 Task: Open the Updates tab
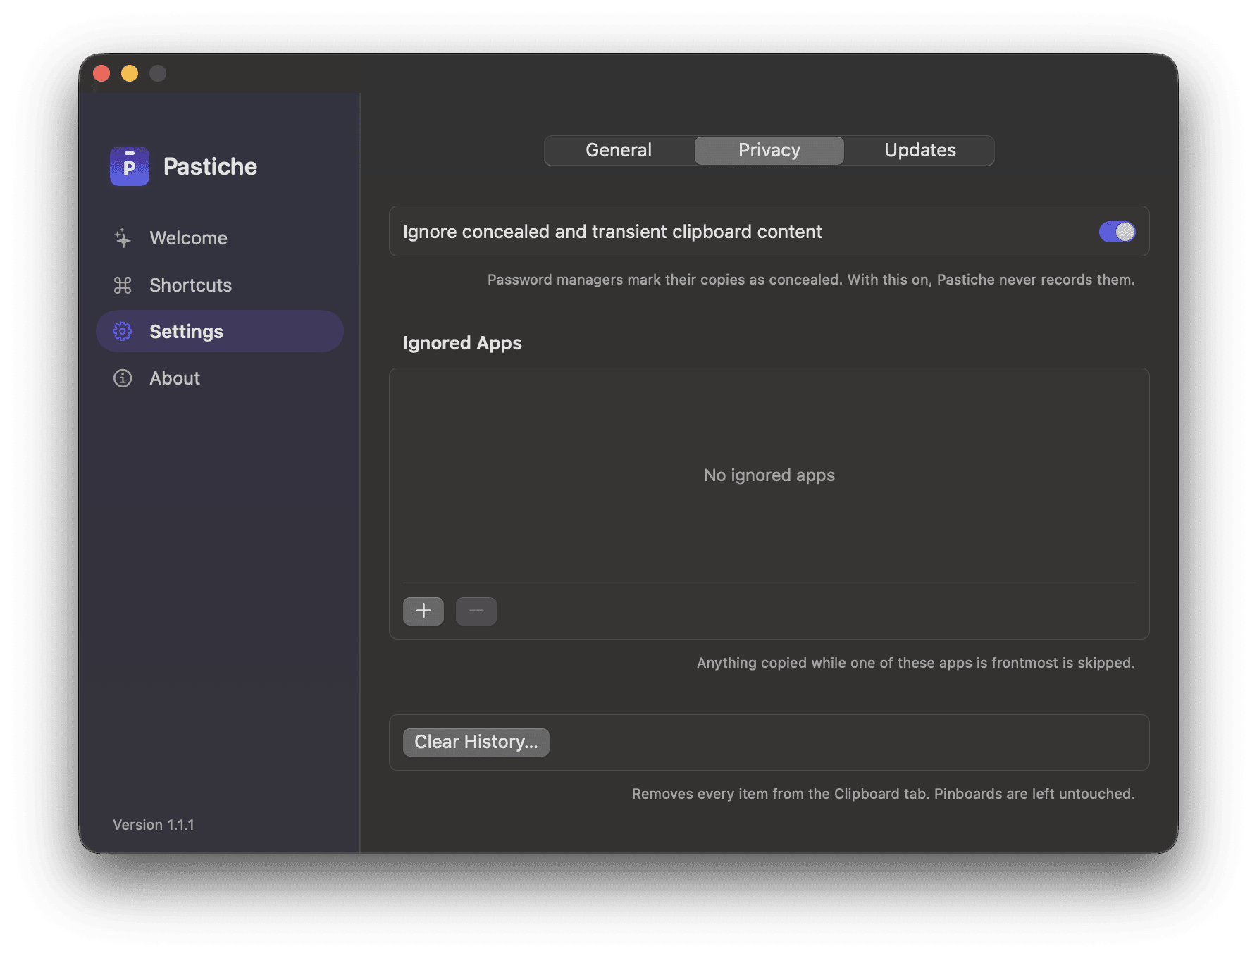click(920, 150)
